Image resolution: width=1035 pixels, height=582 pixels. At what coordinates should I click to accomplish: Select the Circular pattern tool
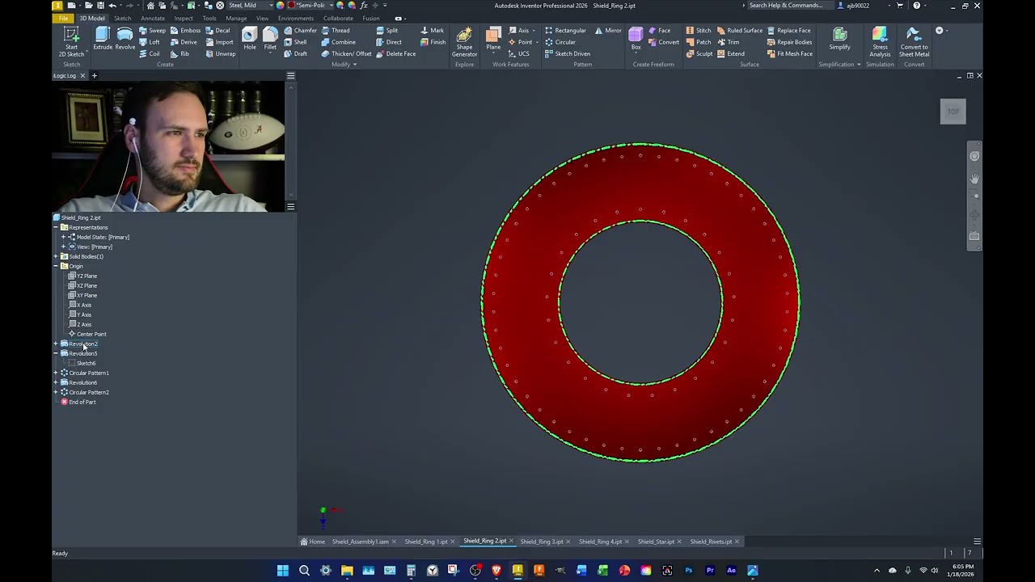[560, 42]
